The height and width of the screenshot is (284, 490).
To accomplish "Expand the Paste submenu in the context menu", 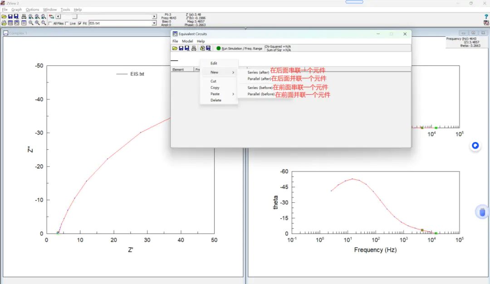I will pyautogui.click(x=219, y=94).
